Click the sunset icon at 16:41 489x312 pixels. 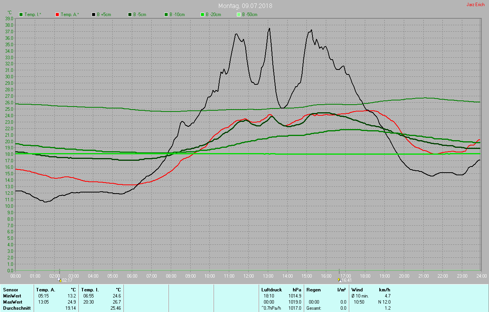[x=339, y=280]
